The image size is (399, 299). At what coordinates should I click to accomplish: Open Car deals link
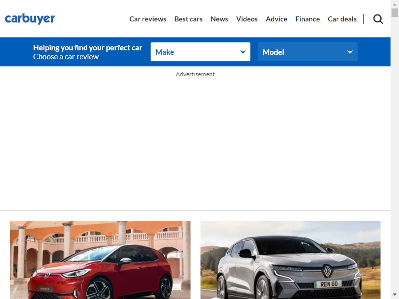tap(342, 19)
